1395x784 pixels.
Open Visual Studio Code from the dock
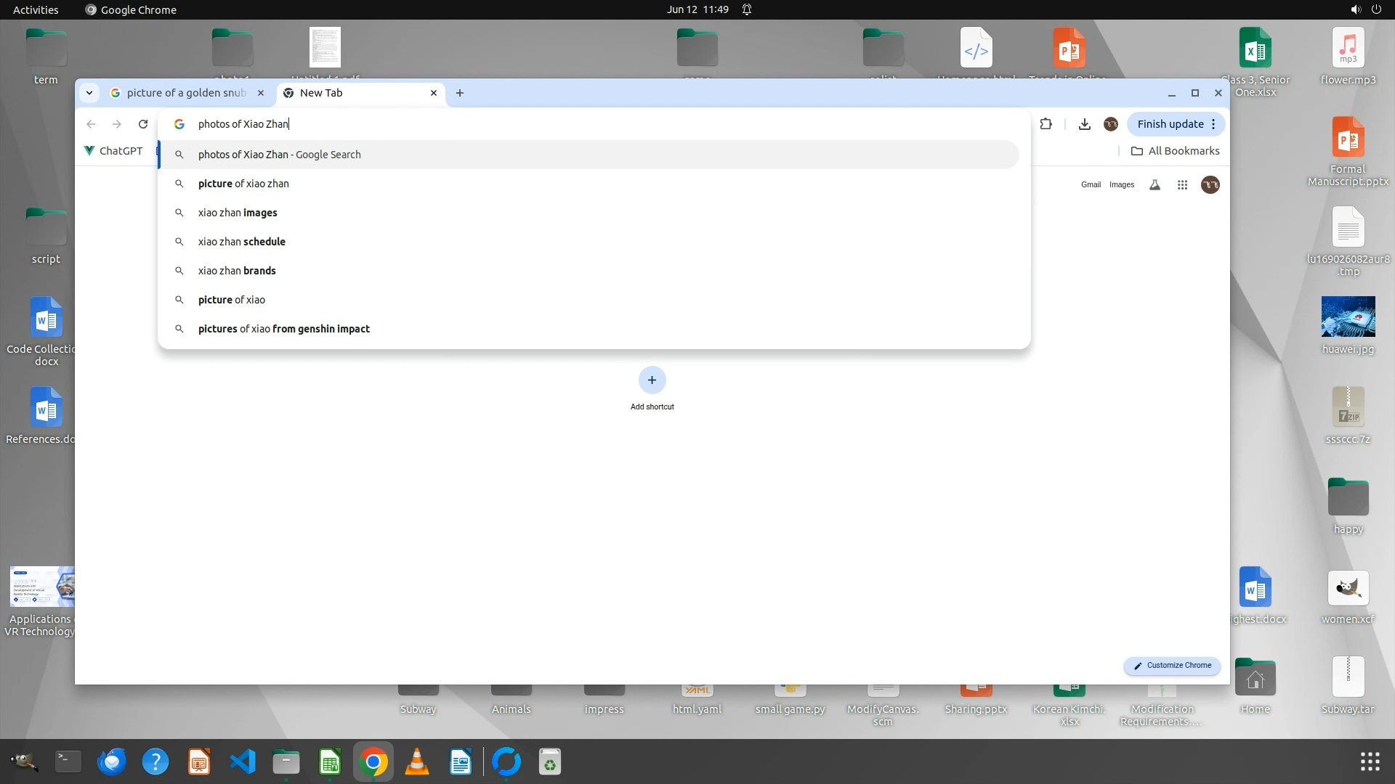243,761
